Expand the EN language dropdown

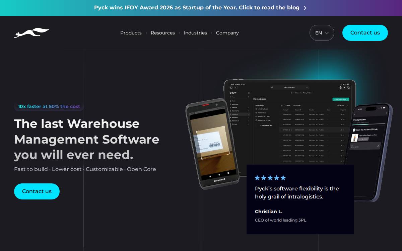coord(322,33)
